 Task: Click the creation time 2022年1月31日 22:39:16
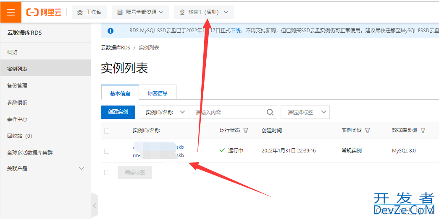click(x=289, y=151)
